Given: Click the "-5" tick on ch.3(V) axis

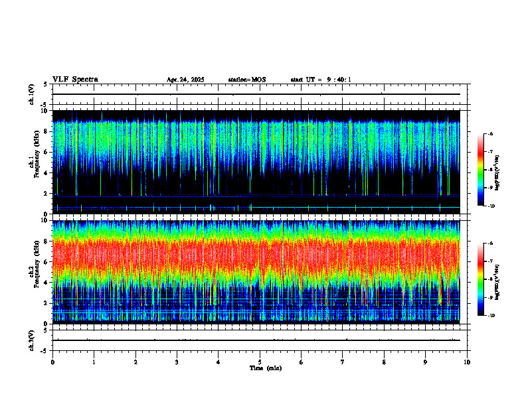Looking at the screenshot, I should 44,351.
